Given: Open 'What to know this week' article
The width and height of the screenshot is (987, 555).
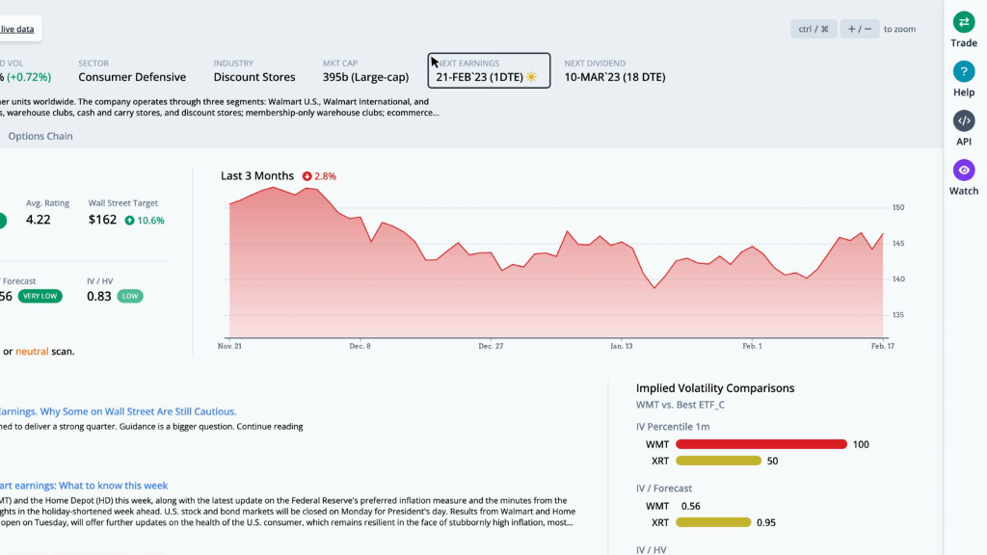Looking at the screenshot, I should coord(85,486).
